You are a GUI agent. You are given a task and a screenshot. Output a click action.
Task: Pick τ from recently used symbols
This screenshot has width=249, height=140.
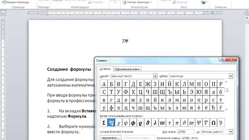(x=170, y=123)
